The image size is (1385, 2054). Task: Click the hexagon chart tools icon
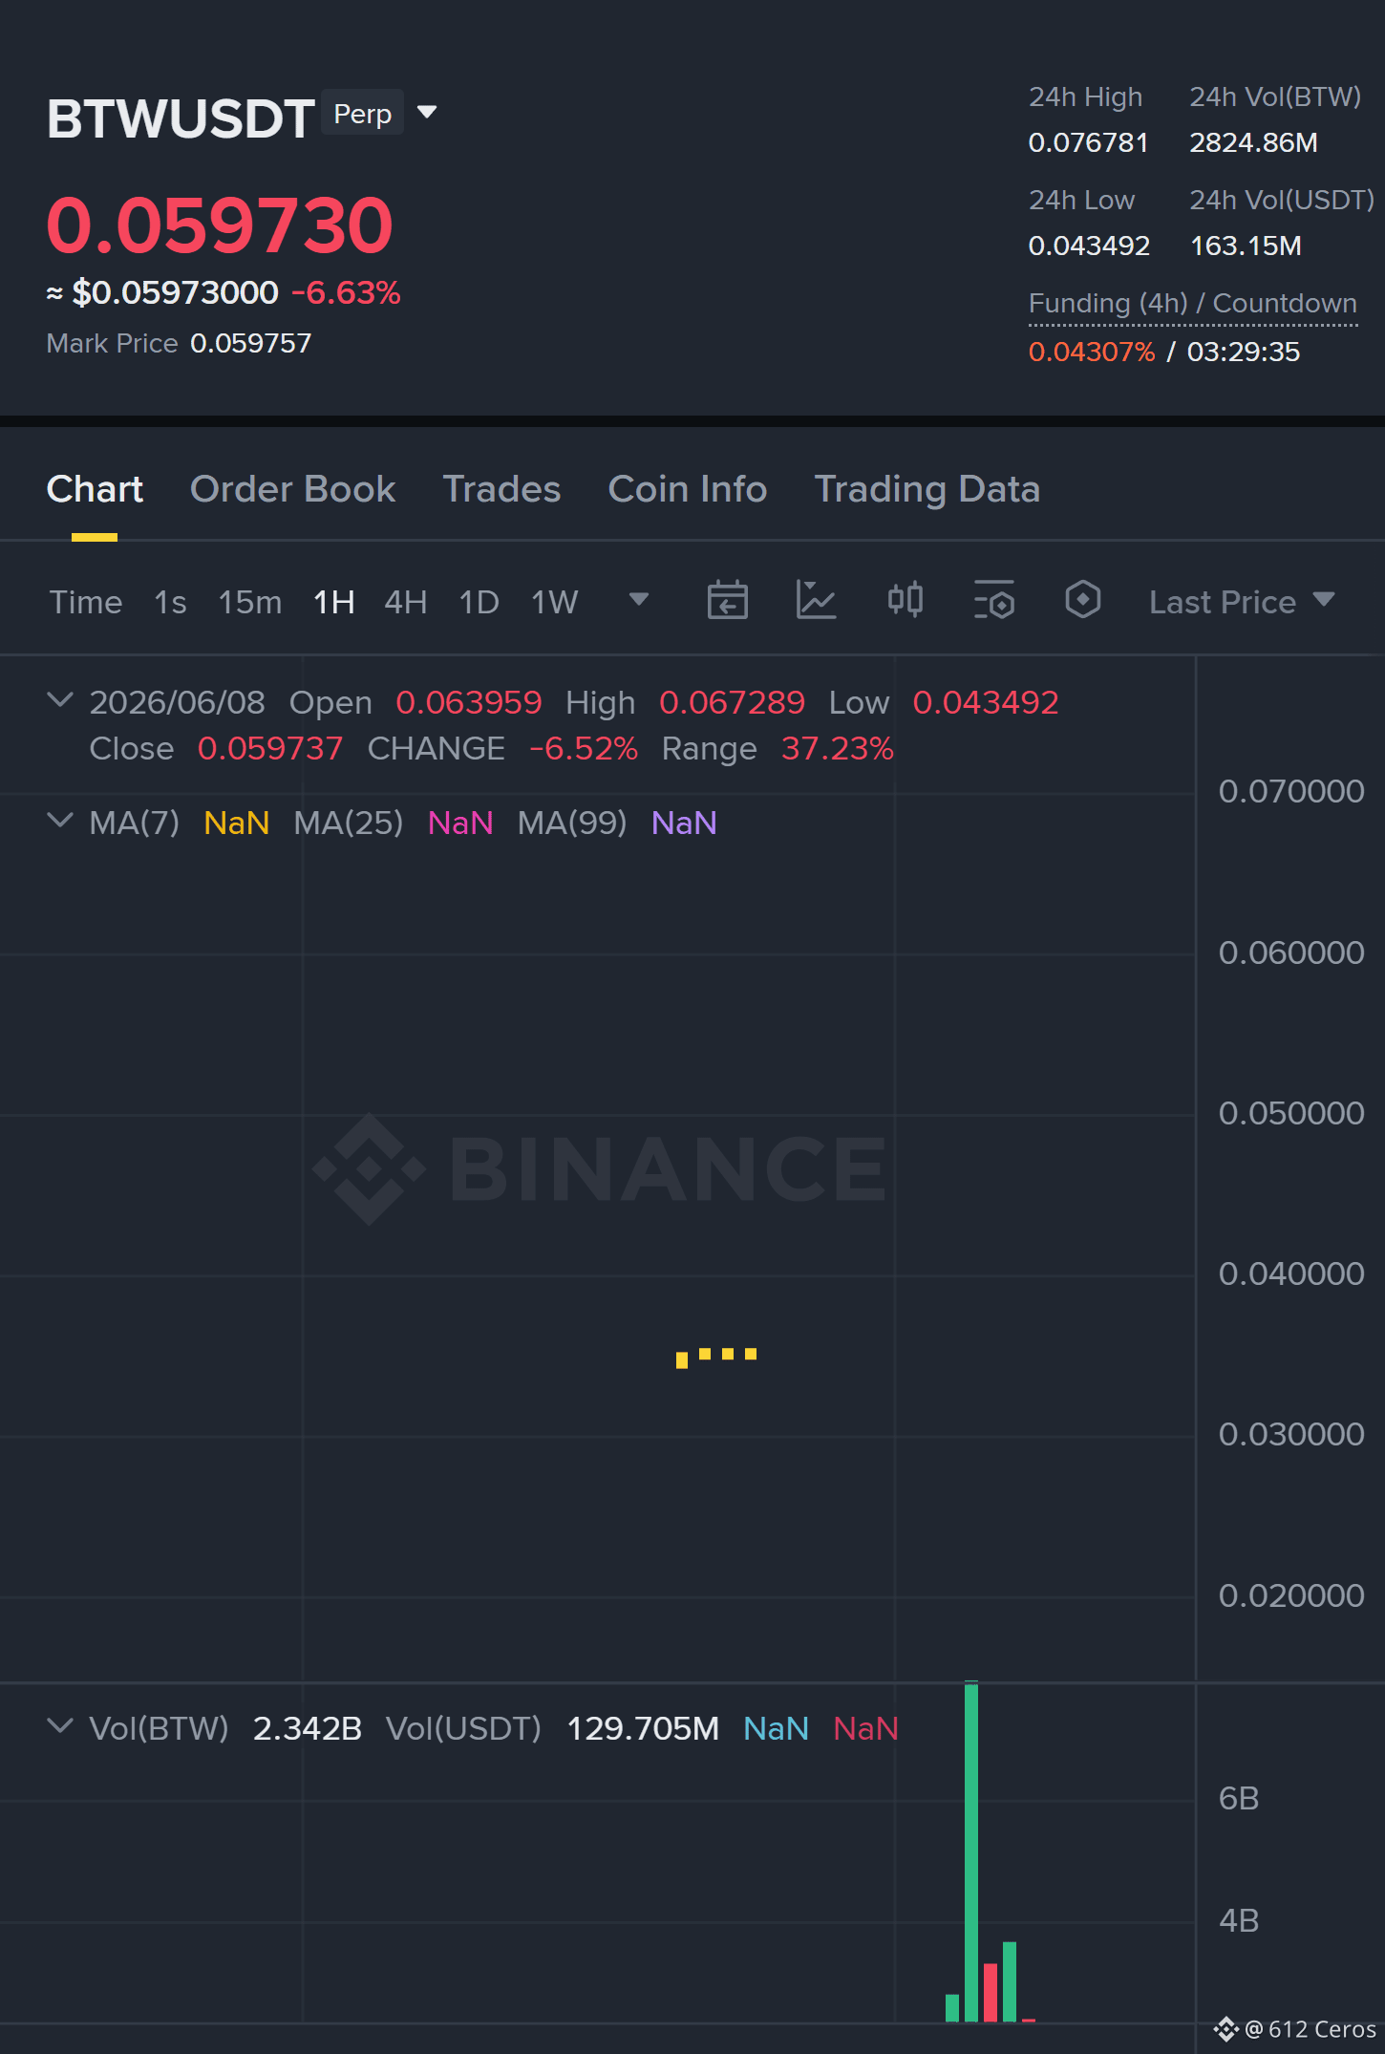tap(1082, 601)
